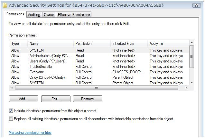Enable Replace all existing inheritable permissions checkbox
205x138 pixels.
[x=11, y=118]
